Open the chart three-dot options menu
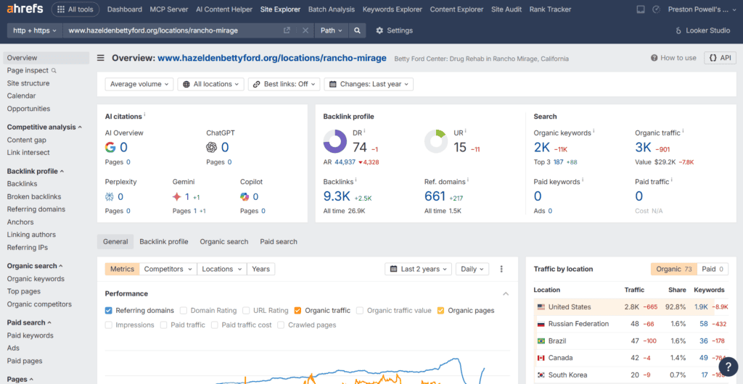 [x=501, y=269]
